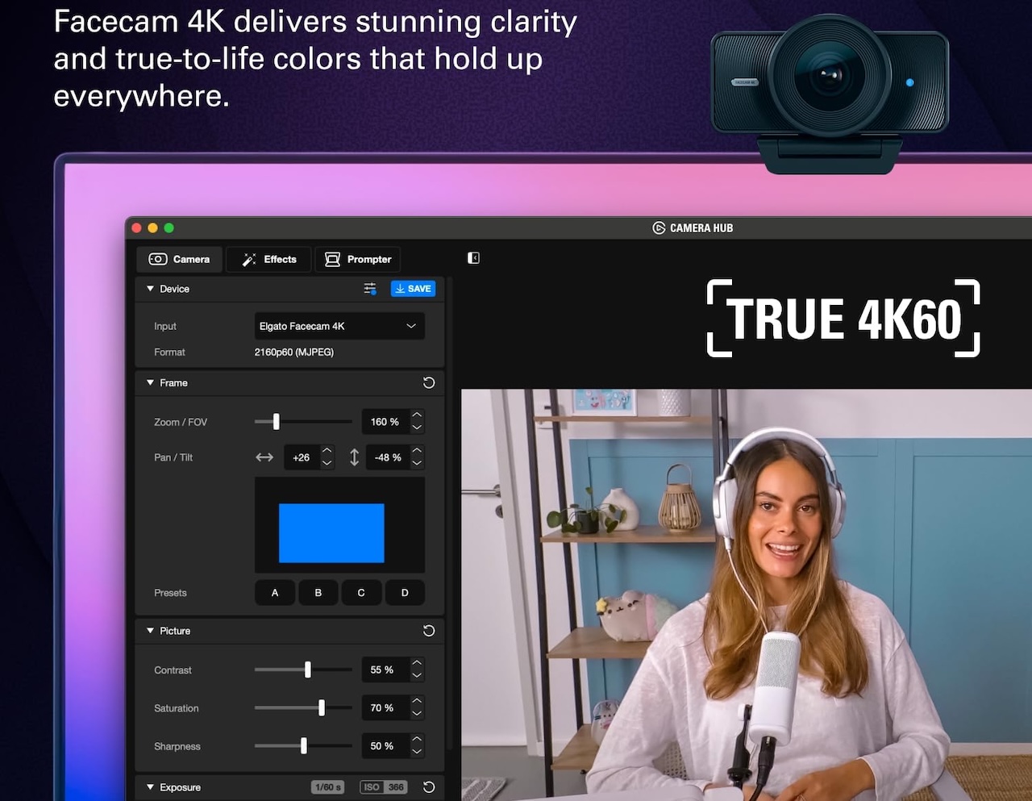Select preset C
Screen dimensions: 1032x801
(x=361, y=593)
